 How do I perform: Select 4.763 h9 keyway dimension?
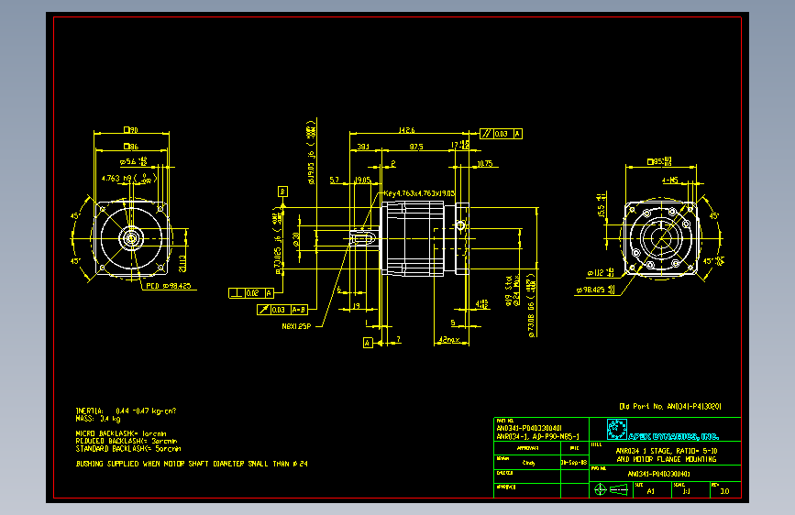click(129, 178)
